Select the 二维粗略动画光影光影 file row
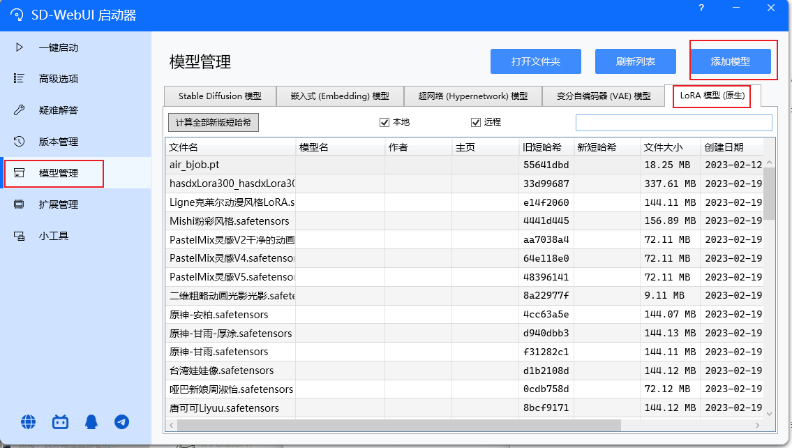This screenshot has width=792, height=448. coord(464,295)
